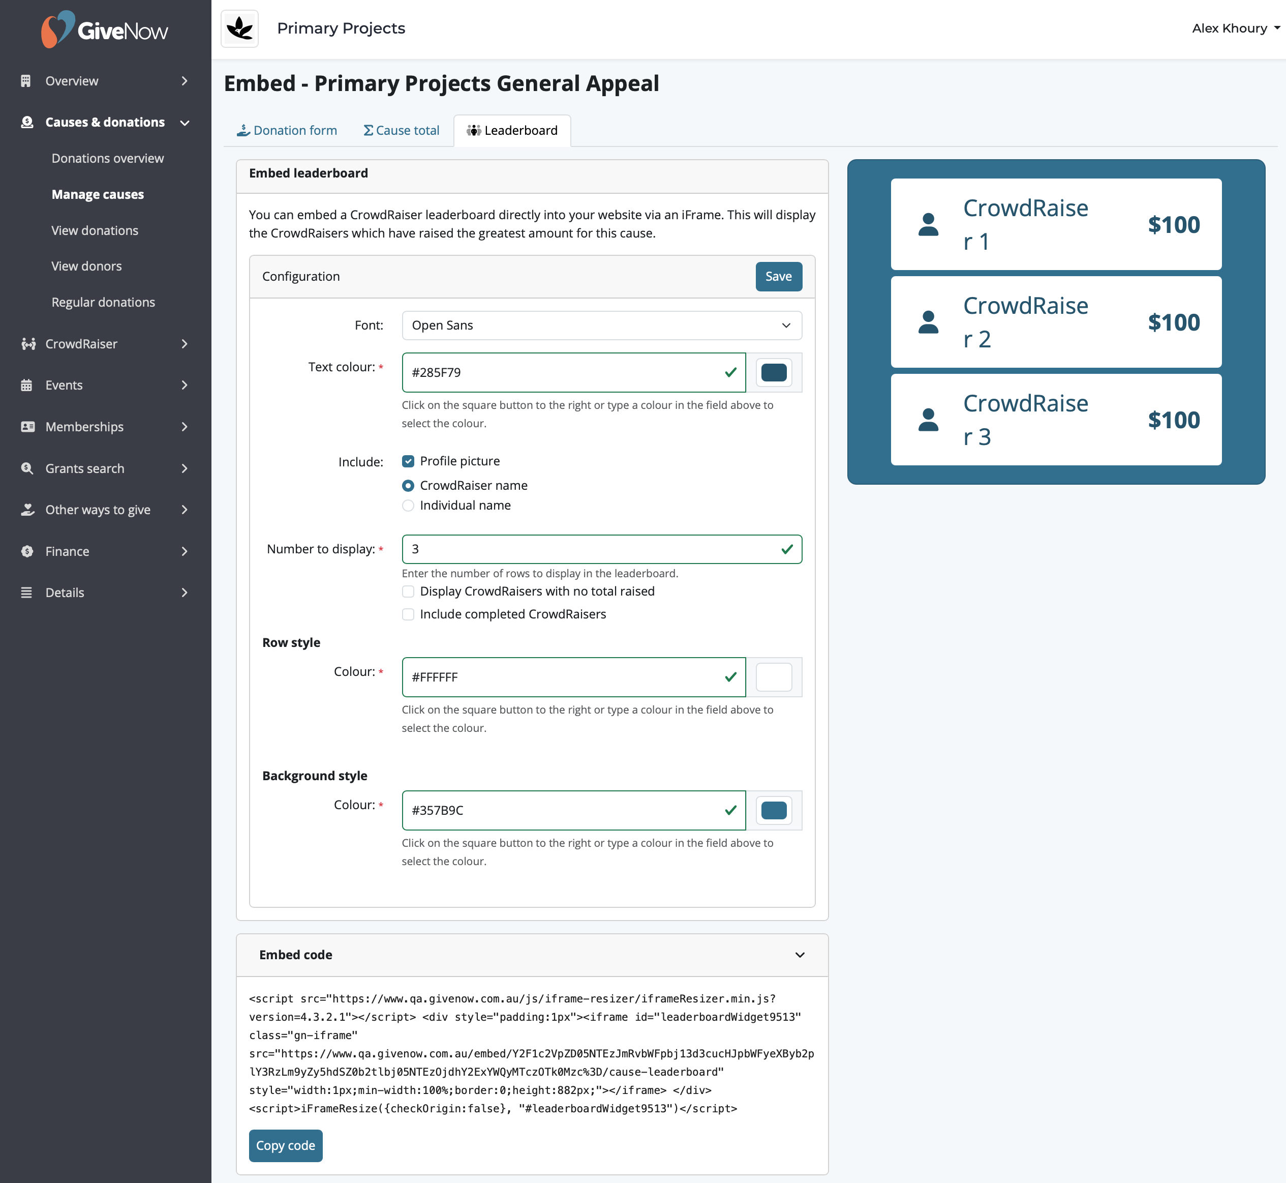Screen dimensions: 1286x1183
Task: Open the Alex Khoury user menu
Action: pyautogui.click(x=1236, y=28)
